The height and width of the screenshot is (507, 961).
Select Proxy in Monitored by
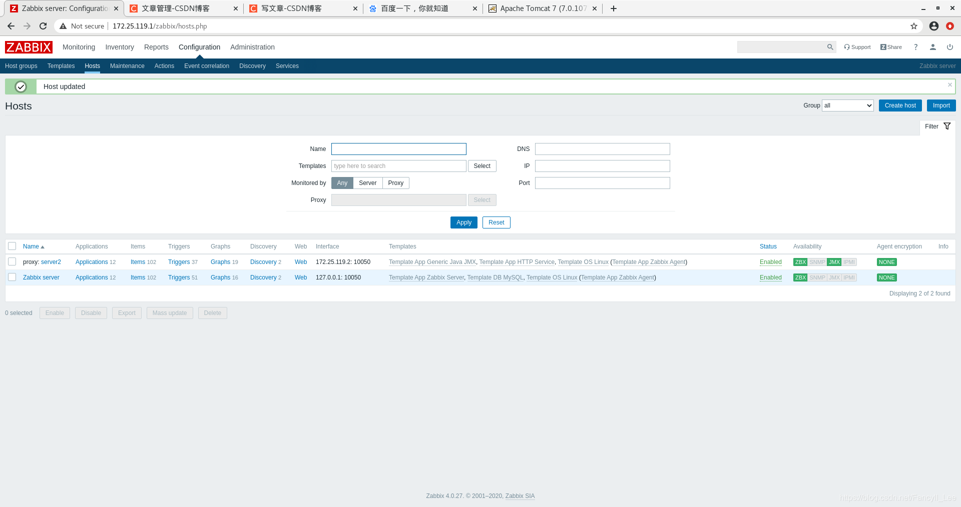click(x=396, y=183)
